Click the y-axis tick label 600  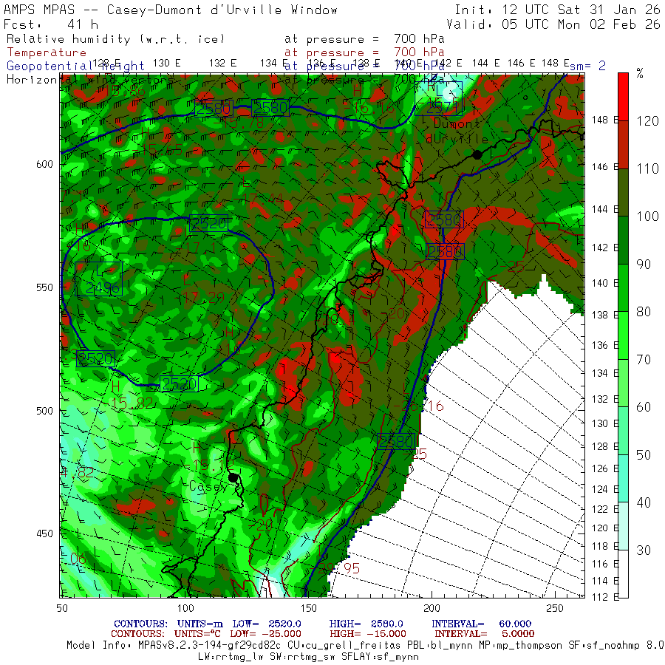(x=44, y=164)
